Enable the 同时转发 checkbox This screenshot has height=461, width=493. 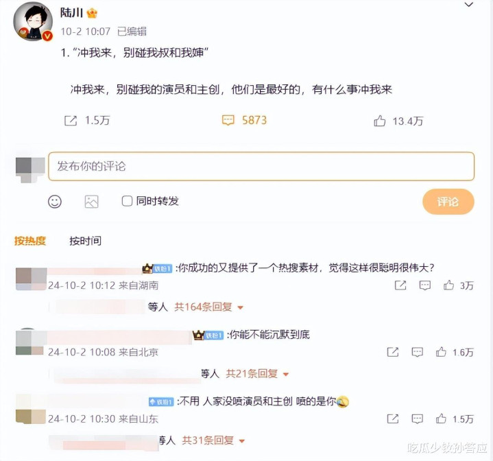(127, 201)
